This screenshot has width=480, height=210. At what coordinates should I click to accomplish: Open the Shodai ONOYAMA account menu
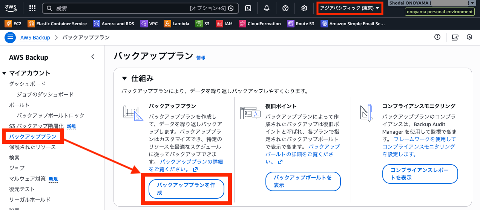coord(431,3)
